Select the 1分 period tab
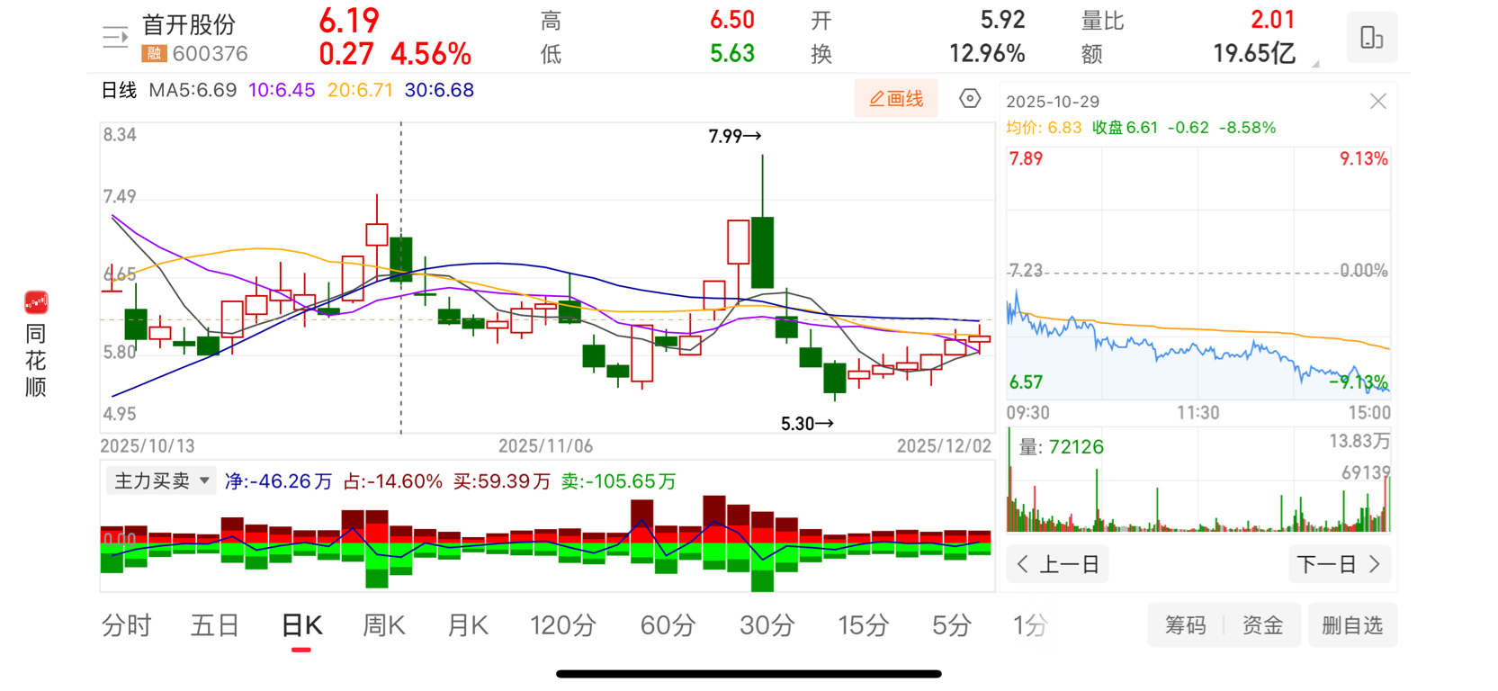This screenshot has height=691, width=1498. point(1030,625)
